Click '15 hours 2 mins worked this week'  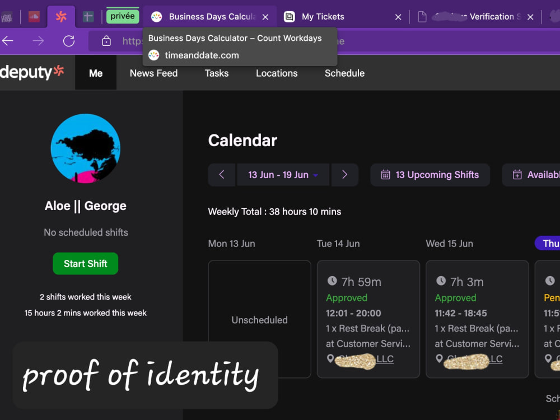pyautogui.click(x=85, y=313)
